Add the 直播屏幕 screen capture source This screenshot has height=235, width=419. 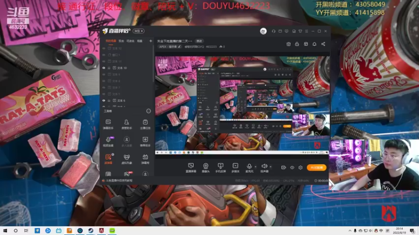[191, 168]
